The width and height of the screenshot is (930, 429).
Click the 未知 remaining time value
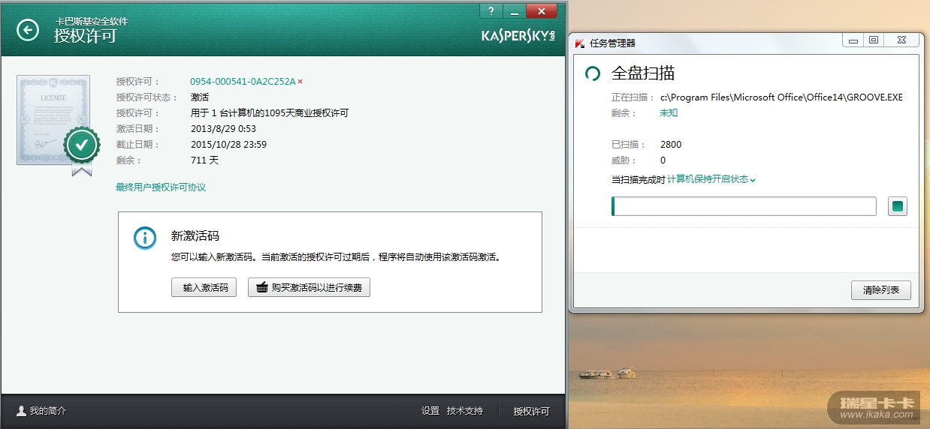pyautogui.click(x=669, y=112)
